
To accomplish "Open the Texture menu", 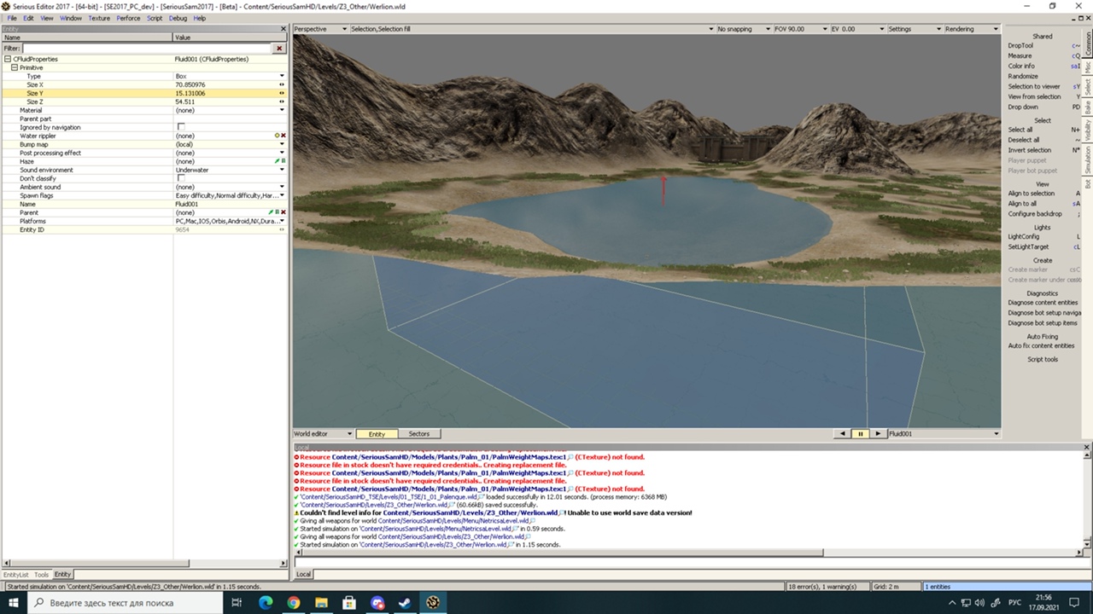I will [99, 18].
